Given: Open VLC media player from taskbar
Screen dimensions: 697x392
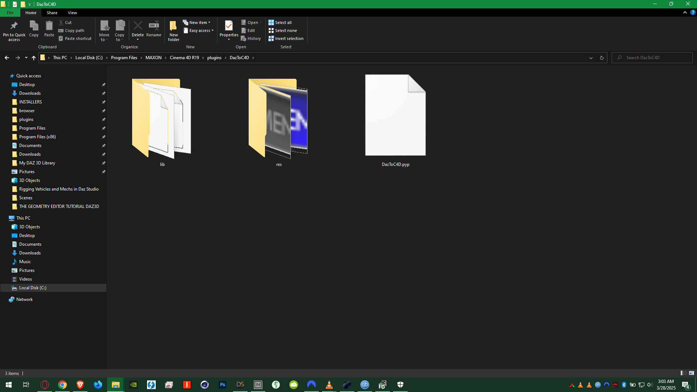Looking at the screenshot, I should [x=329, y=385].
